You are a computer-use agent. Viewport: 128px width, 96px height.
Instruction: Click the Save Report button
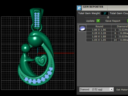116,21
